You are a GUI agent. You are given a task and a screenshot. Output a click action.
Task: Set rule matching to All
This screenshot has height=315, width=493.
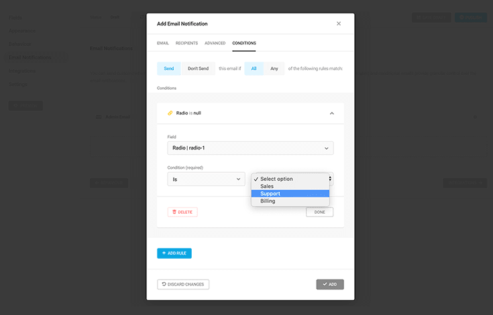point(254,68)
